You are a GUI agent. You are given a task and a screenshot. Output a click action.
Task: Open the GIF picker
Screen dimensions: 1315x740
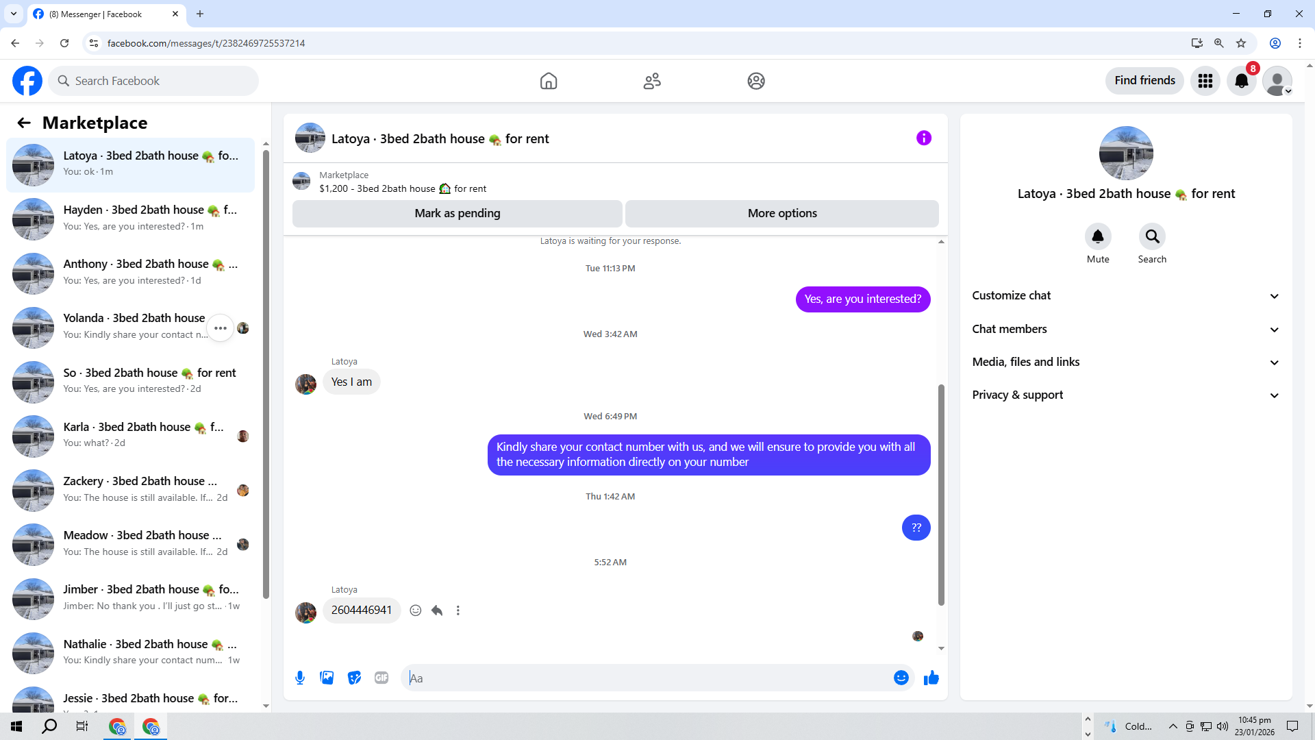click(381, 678)
